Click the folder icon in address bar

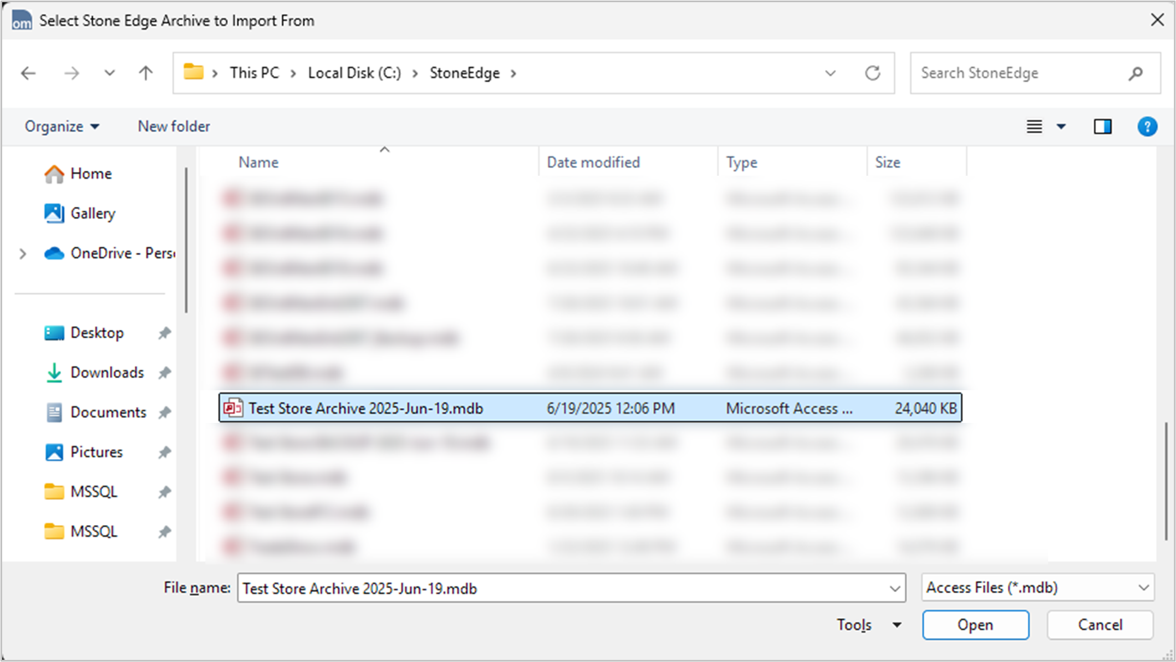(193, 72)
